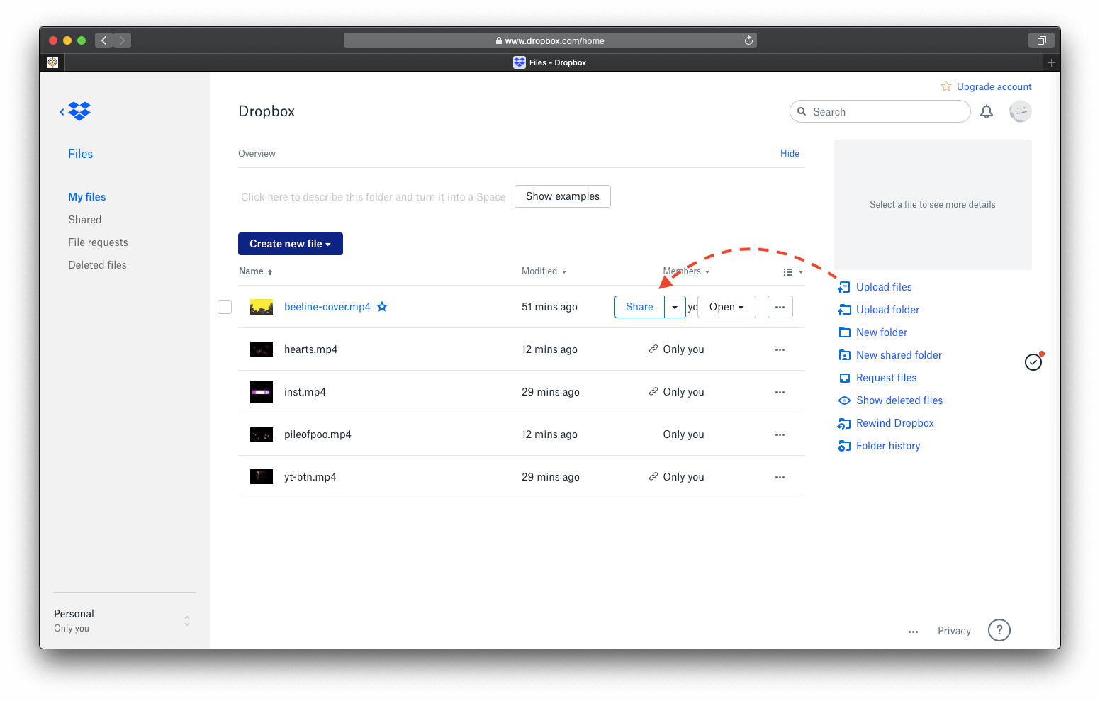Viewport: 1100px width, 701px height.
Task: Click the folder description placeholder text
Action: pos(374,197)
